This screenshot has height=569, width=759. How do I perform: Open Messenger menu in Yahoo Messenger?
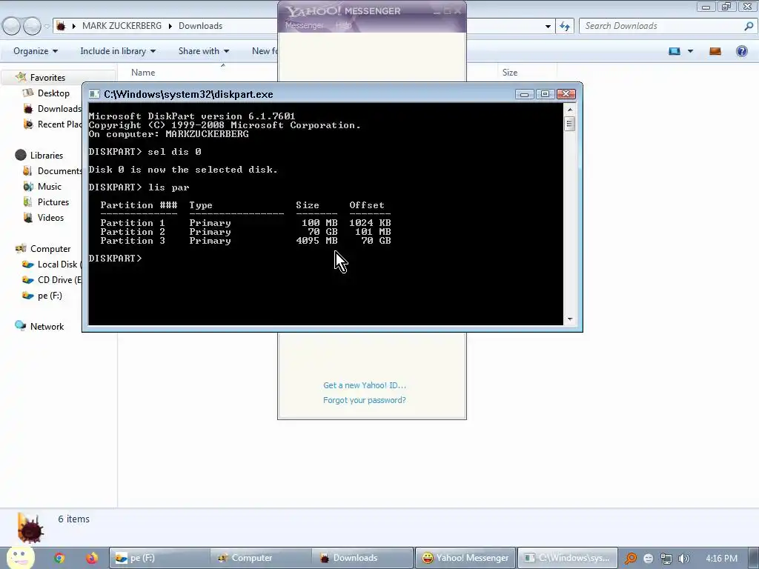point(304,25)
